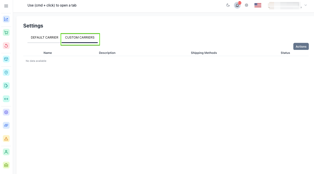Toggle the sidebar gear settings icon

[x=6, y=112]
